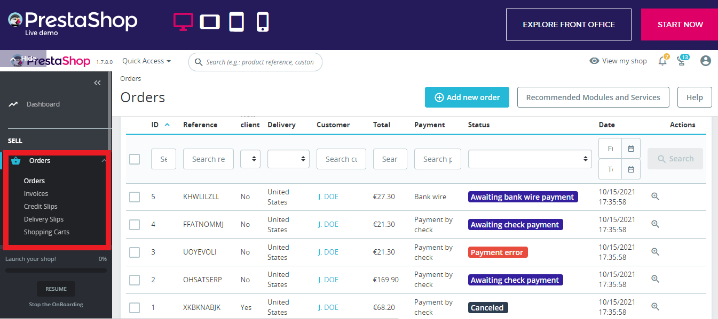Expand the Status filter dropdown

click(x=530, y=159)
